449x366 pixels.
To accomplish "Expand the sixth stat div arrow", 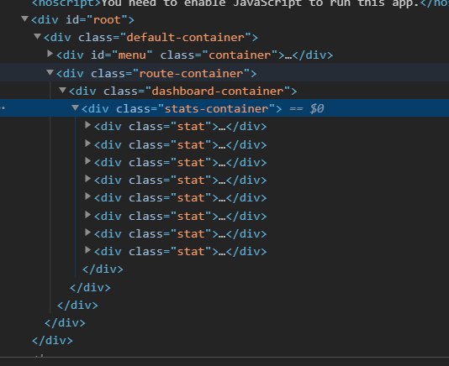I will tap(88, 215).
